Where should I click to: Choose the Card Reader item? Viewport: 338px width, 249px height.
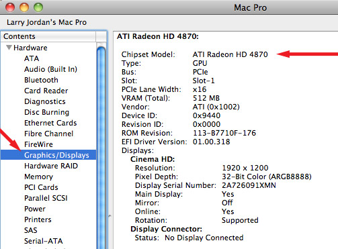46,91
